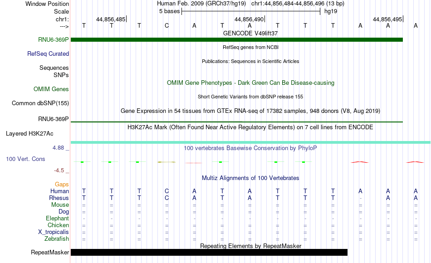This screenshot has height=263, width=431.
Task: Click the C base in the Human alignment row
Action: [167, 191]
